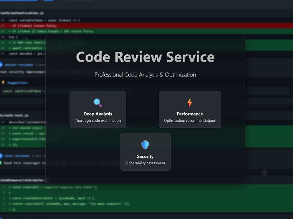Click the auth.test.js file header in background
Viewport: 293px width, 219px height.
(x=14, y=115)
